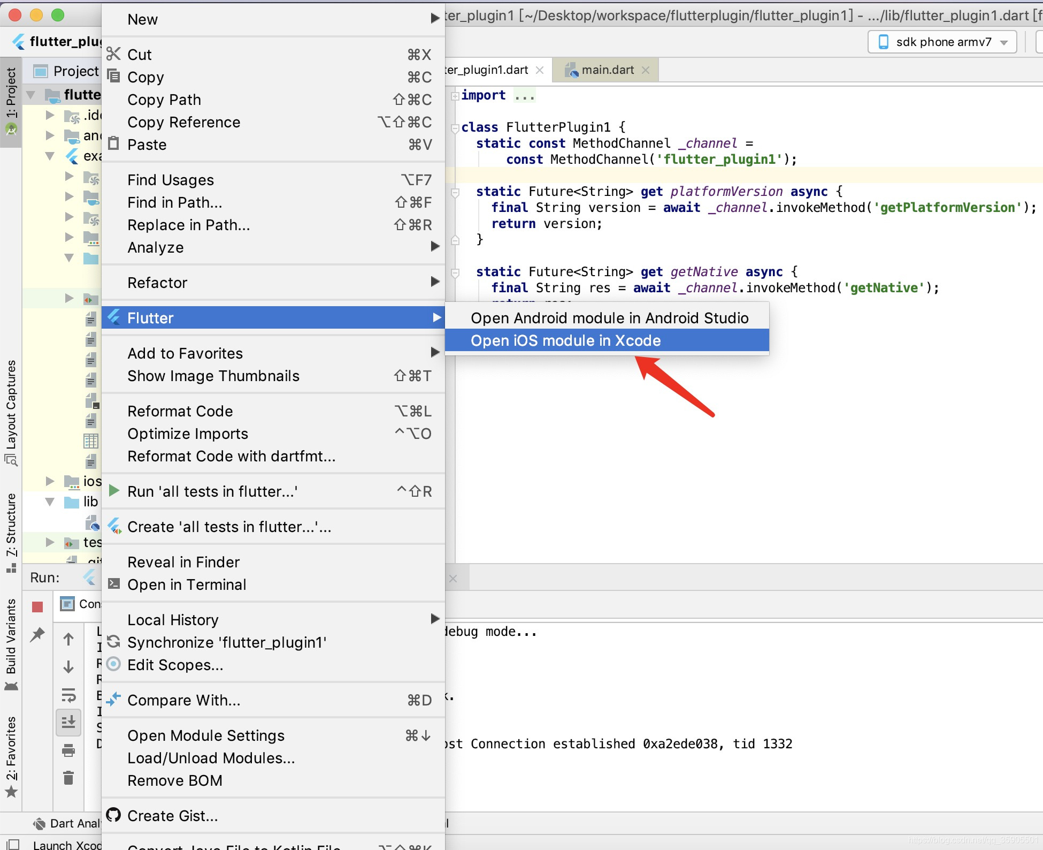
Task: Click the up arrow in Run console
Action: pyautogui.click(x=68, y=639)
